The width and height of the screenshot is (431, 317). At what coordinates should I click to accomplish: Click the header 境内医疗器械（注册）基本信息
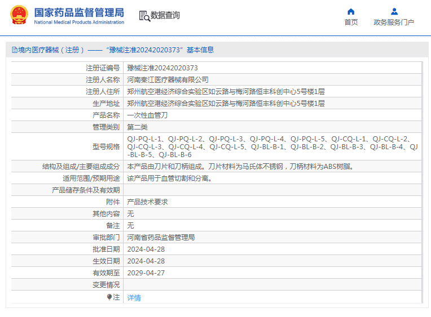[x=113, y=50]
